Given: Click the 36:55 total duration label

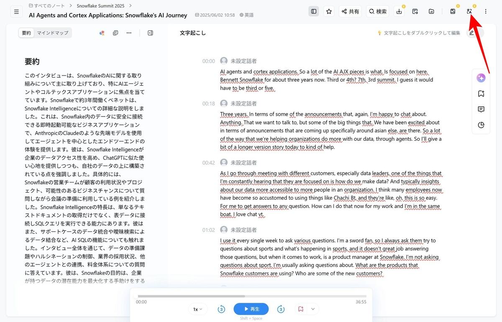Looking at the screenshot, I should 361,302.
